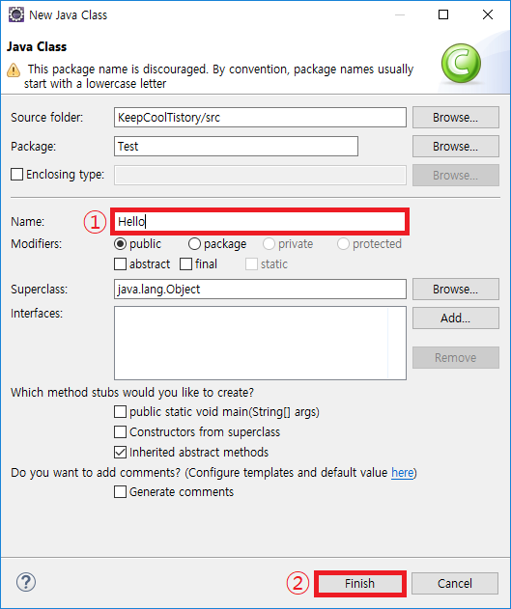
Task: Click the Eclipse icon in title bar
Action: point(15,14)
